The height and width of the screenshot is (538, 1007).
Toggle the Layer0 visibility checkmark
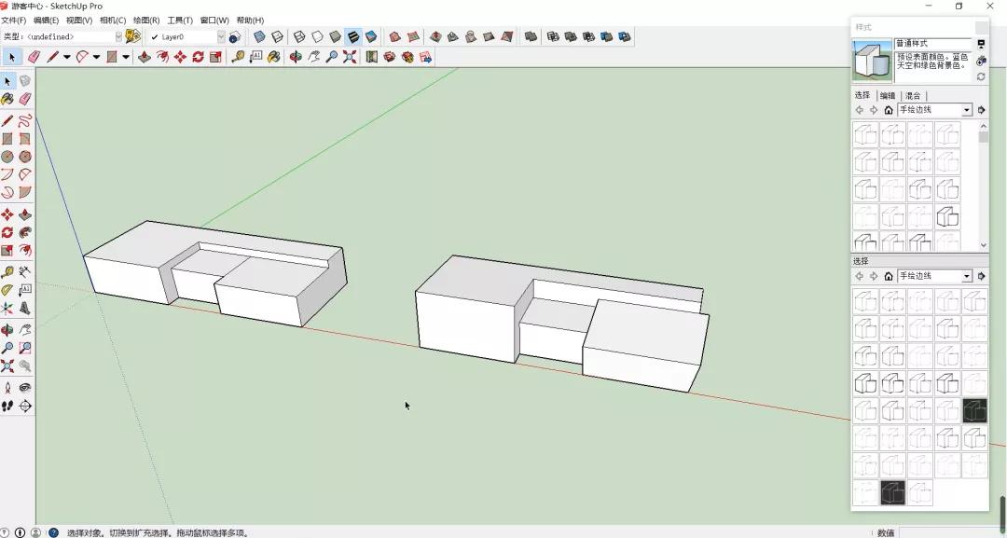click(x=155, y=37)
